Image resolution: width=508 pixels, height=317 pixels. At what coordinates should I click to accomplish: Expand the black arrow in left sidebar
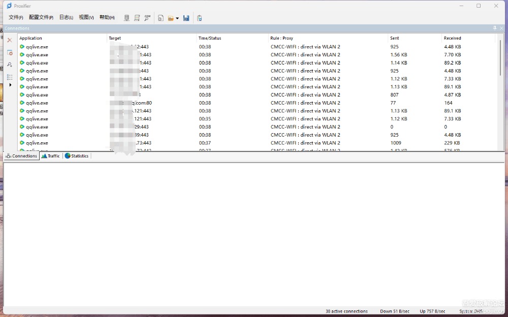[10, 85]
